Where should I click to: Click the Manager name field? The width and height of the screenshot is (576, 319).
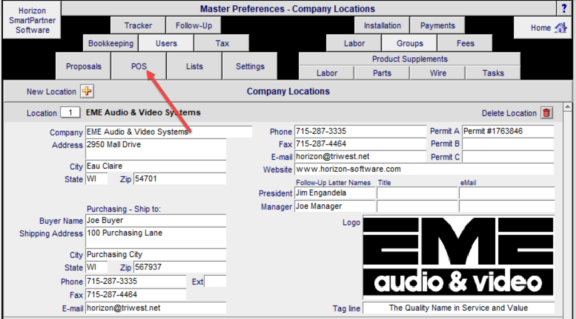pos(335,206)
